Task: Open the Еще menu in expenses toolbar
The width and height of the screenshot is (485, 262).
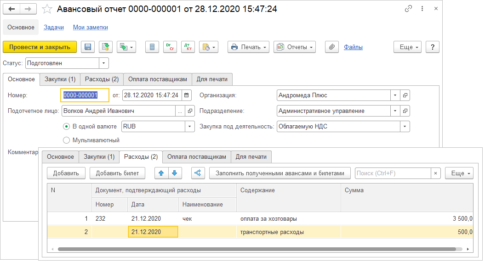Action: 459,173
